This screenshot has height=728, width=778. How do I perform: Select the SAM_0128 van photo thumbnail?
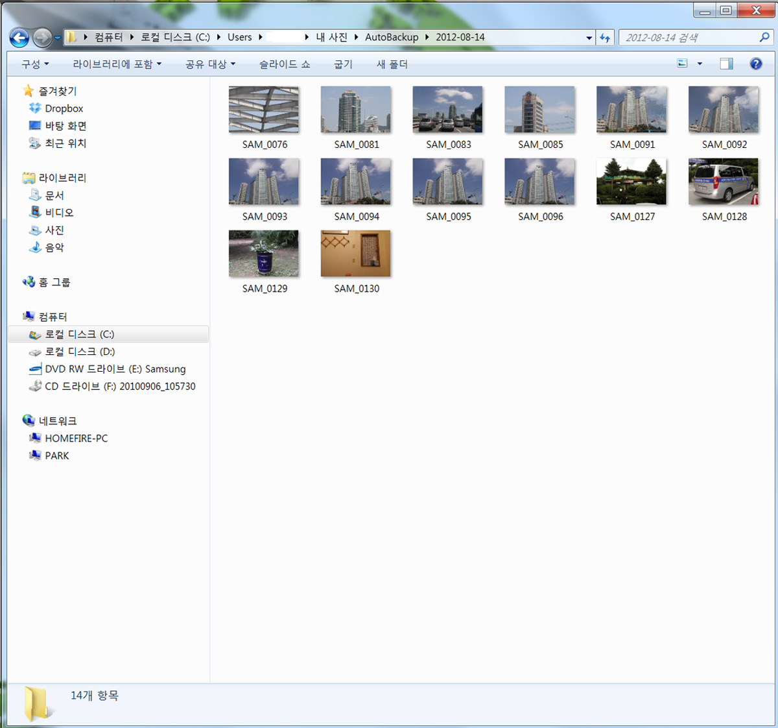coord(724,182)
